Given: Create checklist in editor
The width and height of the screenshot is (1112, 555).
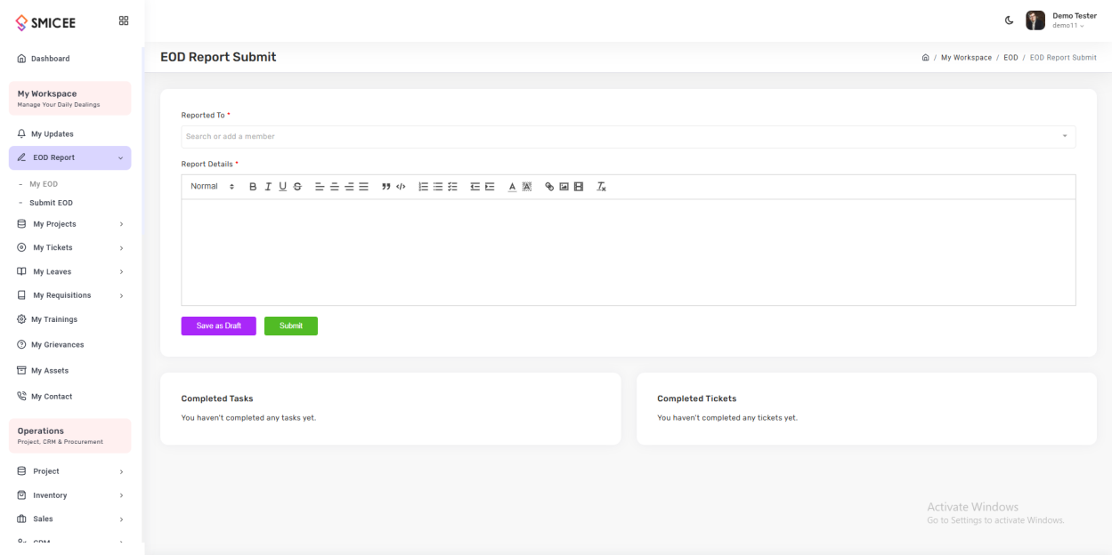Looking at the screenshot, I should coord(452,187).
